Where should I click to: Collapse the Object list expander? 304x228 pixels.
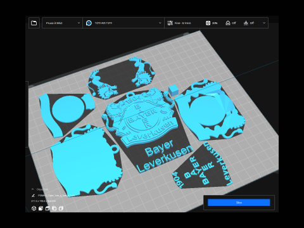pyautogui.click(x=32, y=189)
